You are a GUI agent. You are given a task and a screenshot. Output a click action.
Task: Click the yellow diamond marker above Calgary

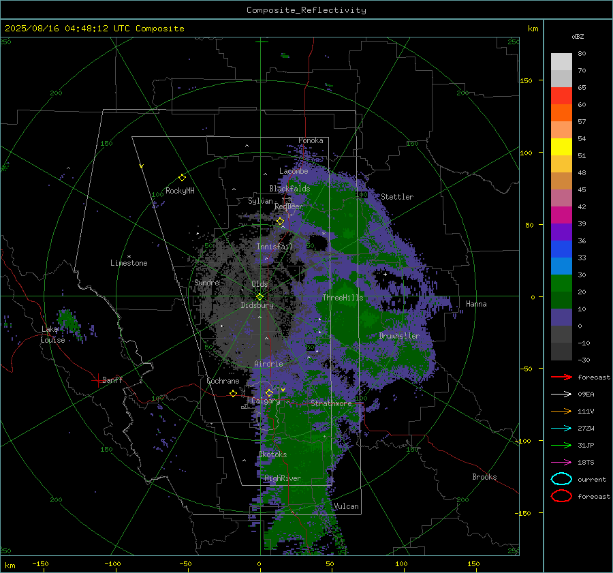point(269,392)
